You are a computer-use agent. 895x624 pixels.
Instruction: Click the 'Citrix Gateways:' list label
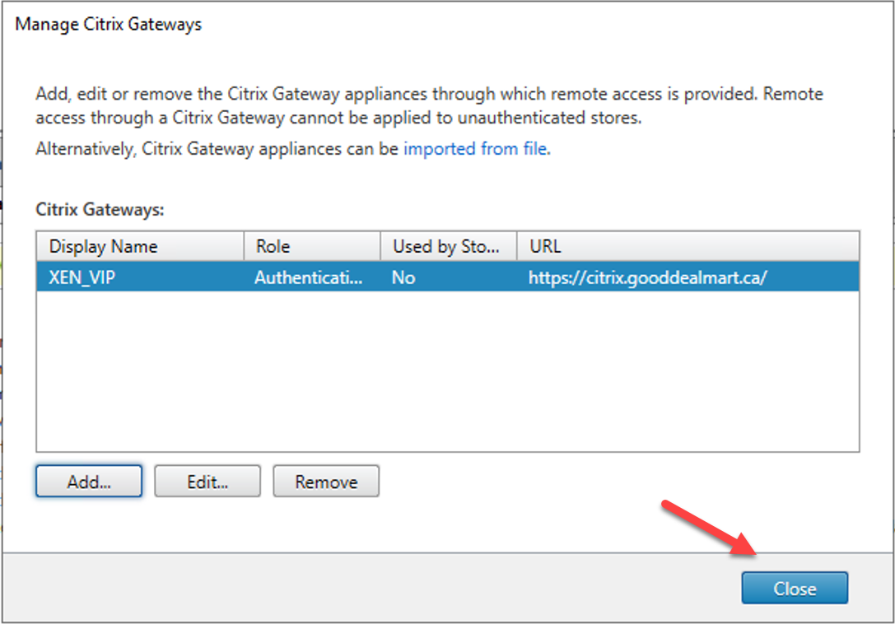(100, 209)
